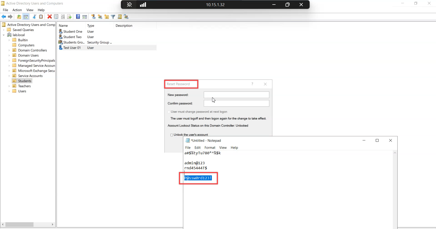The width and height of the screenshot is (436, 229).
Task: Select the Student Two user row
Action: click(x=107, y=37)
